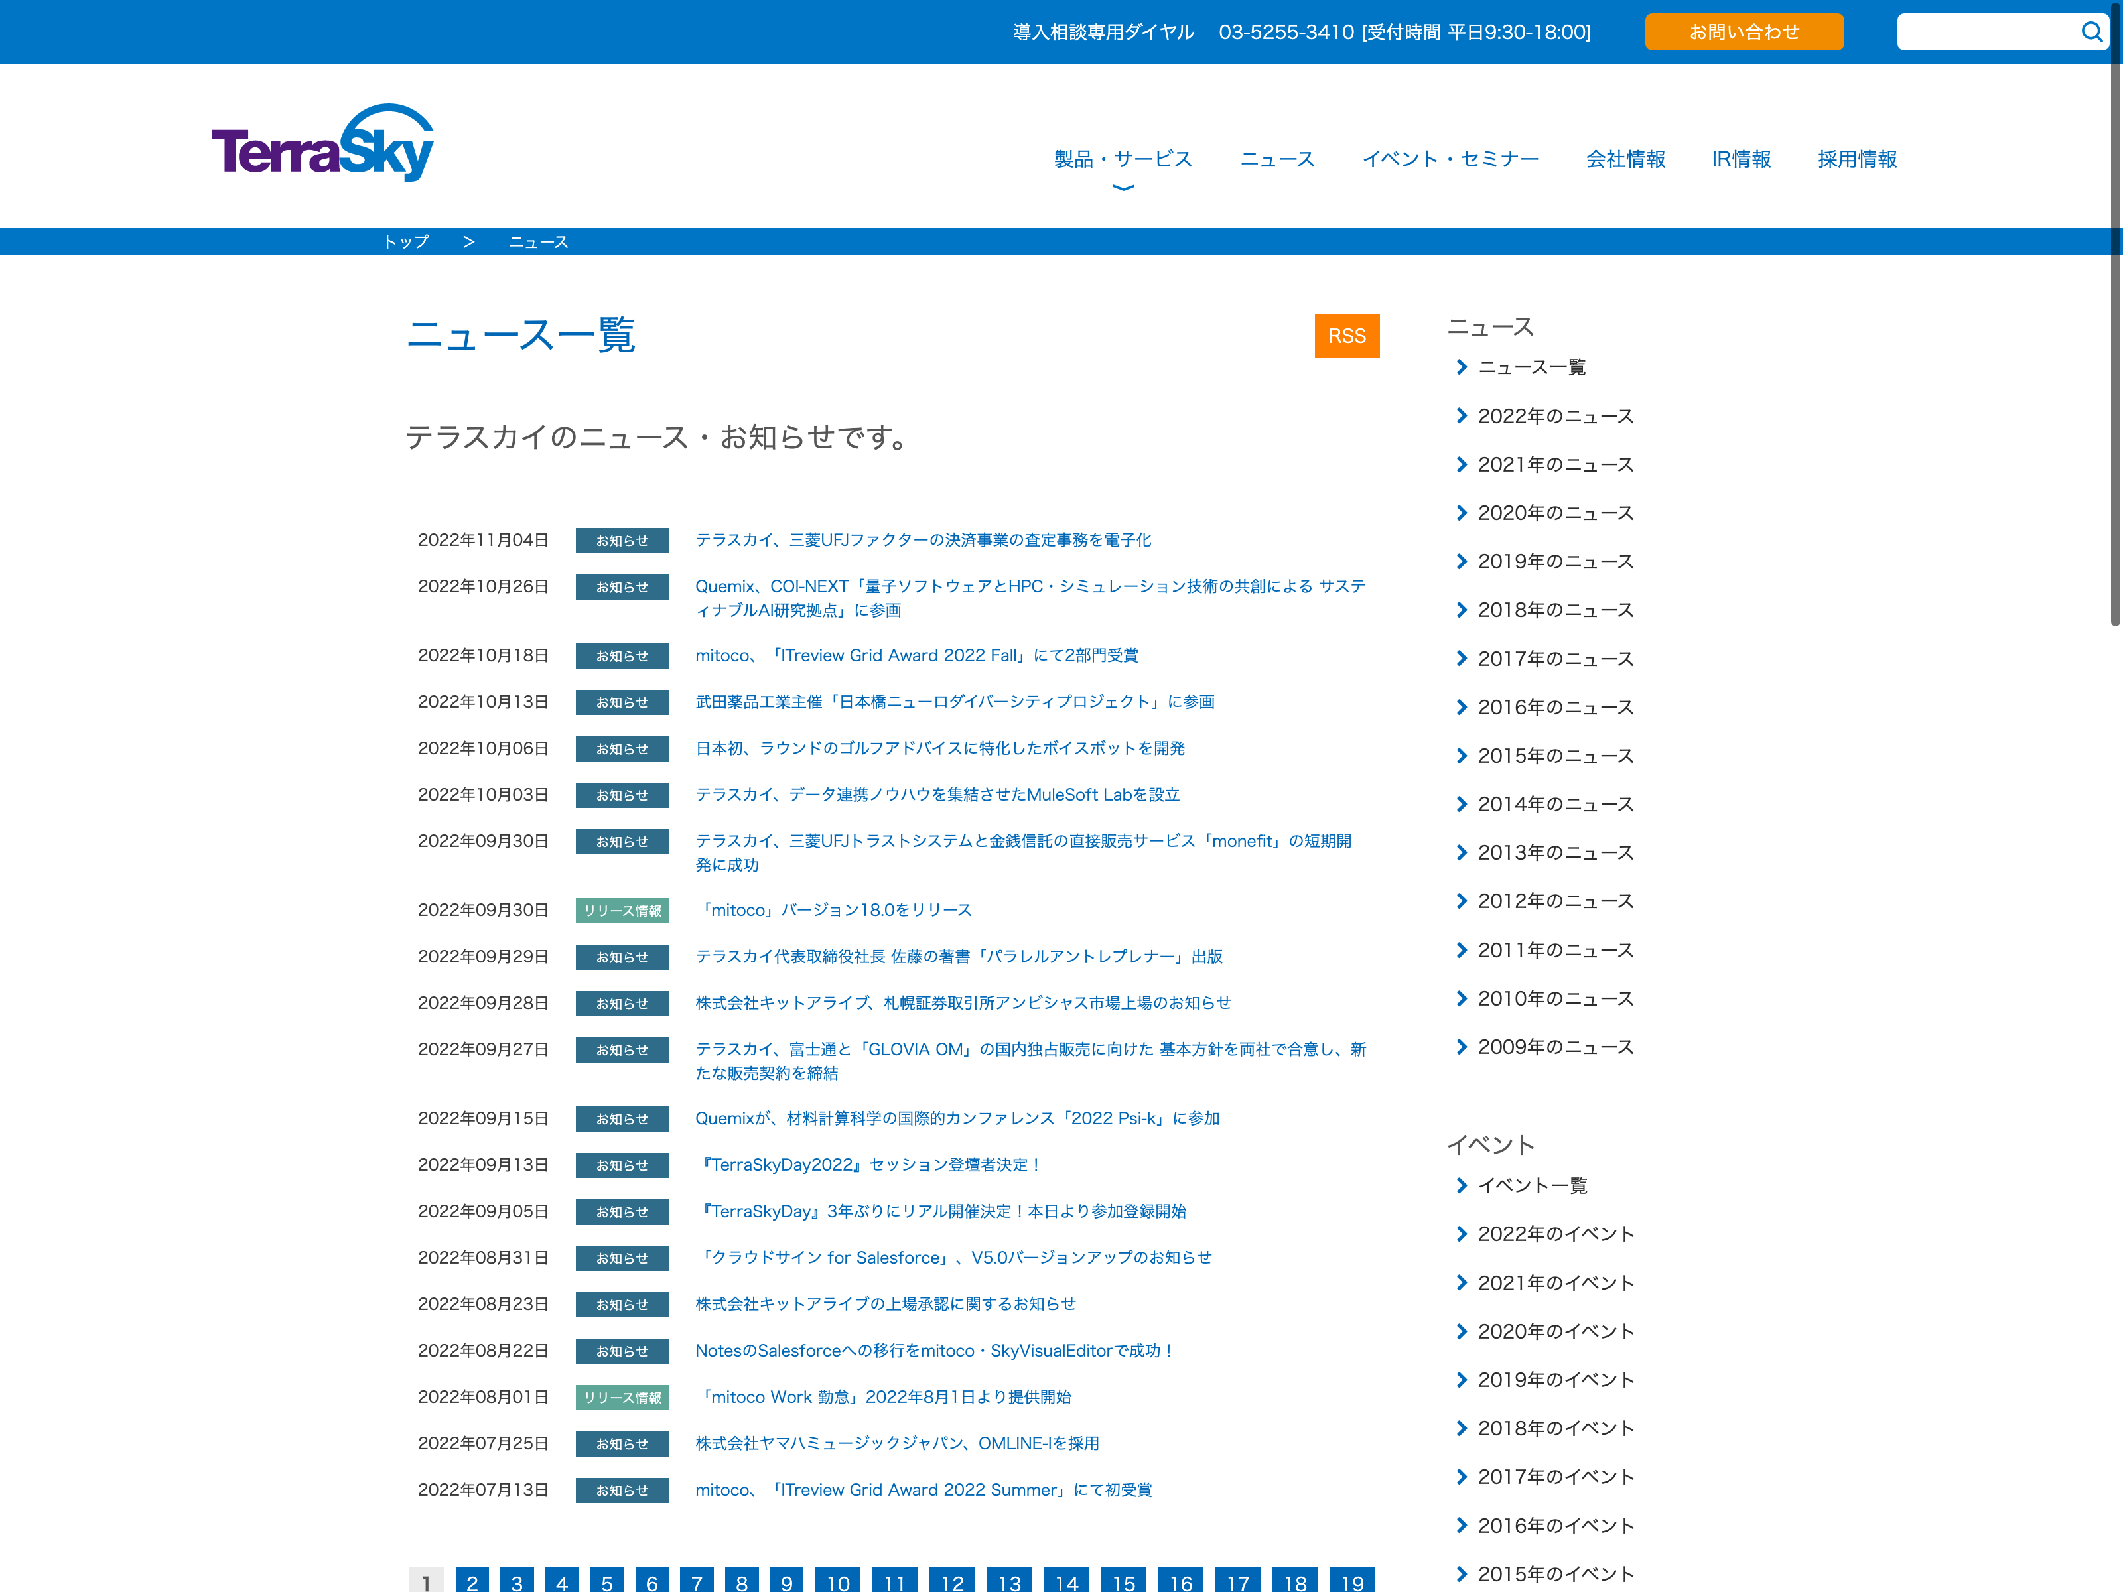Click the down arrow under 製品・サービス

(x=1123, y=188)
